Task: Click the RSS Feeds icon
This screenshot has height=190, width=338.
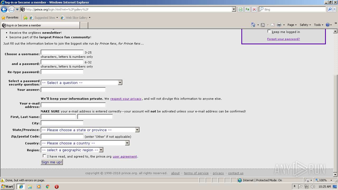Action: tap(263, 25)
